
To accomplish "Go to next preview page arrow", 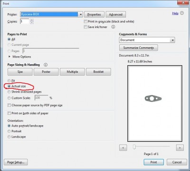I will point(180,148).
